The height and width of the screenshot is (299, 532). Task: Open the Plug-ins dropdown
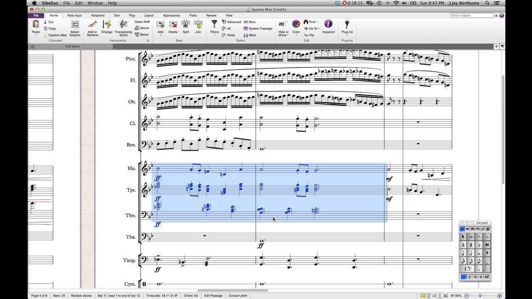[347, 35]
